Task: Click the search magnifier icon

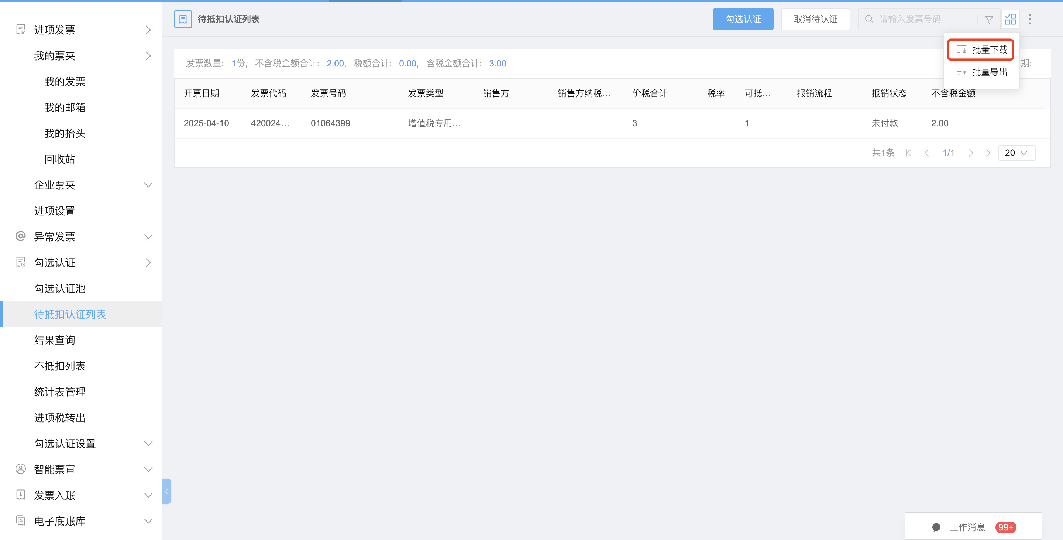Action: (x=869, y=19)
